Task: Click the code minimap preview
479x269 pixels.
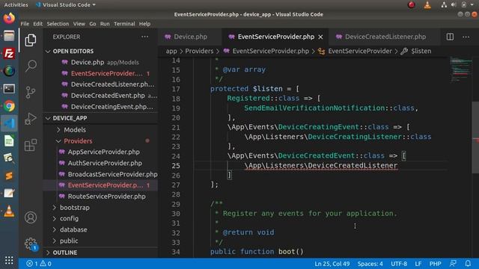Action: (461, 69)
